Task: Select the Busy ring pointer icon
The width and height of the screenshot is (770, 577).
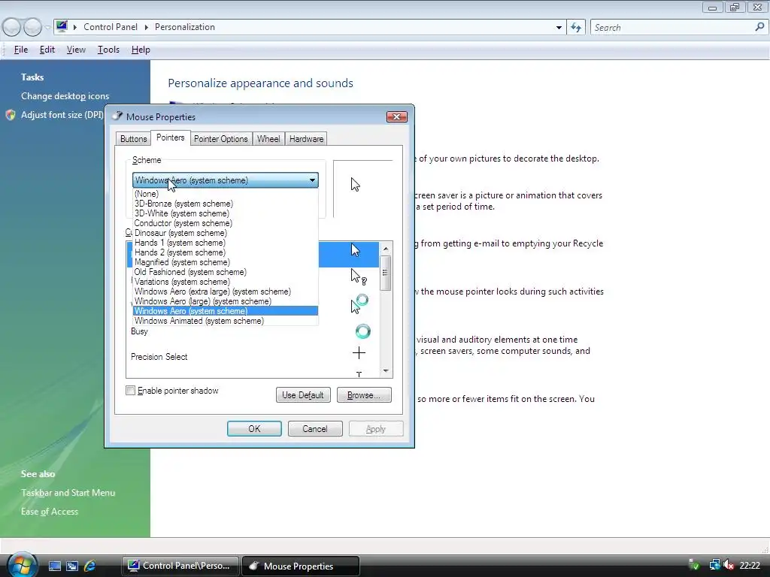Action: (x=363, y=331)
